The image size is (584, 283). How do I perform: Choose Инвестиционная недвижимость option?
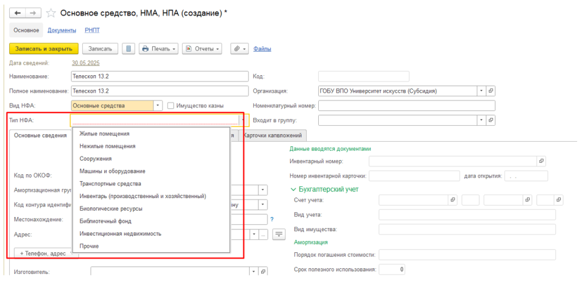coord(151,234)
